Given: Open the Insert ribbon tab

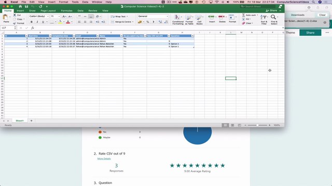Looking at the screenshot, I should (20, 11).
